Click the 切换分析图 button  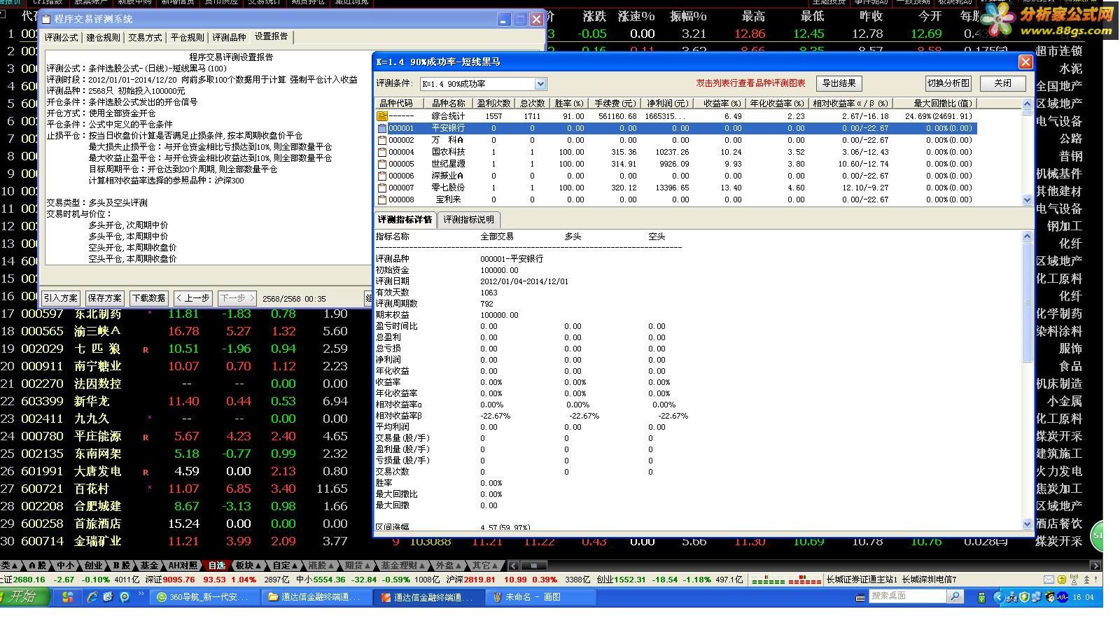[948, 83]
